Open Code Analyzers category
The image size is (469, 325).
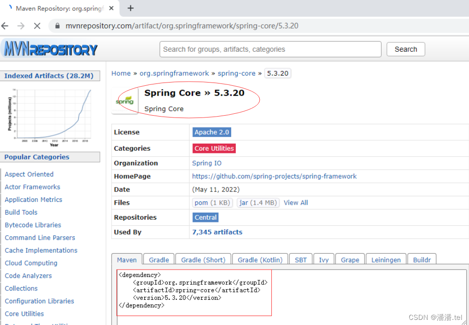(28, 276)
